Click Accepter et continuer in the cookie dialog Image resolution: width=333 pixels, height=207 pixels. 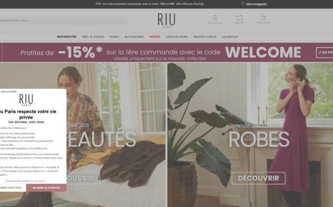46,188
